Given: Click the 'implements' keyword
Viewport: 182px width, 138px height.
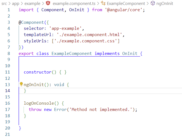Looking at the screenshot, I should tap(107, 54).
